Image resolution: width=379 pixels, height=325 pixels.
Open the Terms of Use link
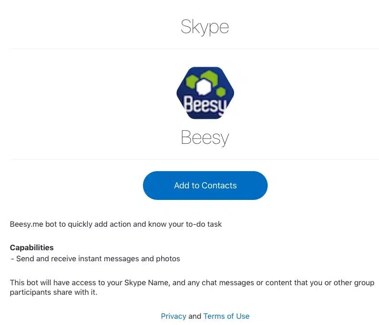point(226,316)
